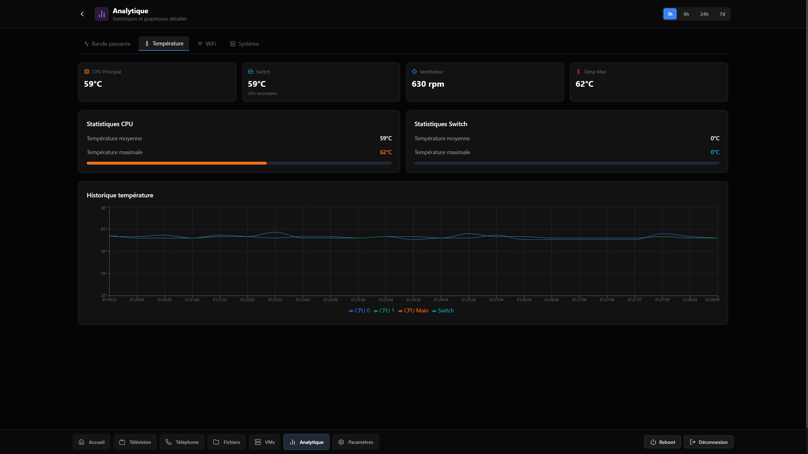This screenshot has width=808, height=454.
Task: Click the Téléphone handset icon
Action: [169, 442]
